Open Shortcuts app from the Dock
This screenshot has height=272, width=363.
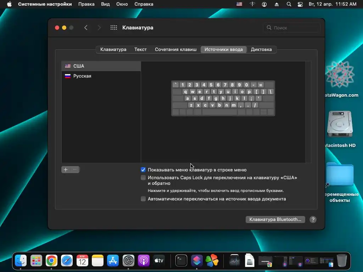click(x=197, y=261)
